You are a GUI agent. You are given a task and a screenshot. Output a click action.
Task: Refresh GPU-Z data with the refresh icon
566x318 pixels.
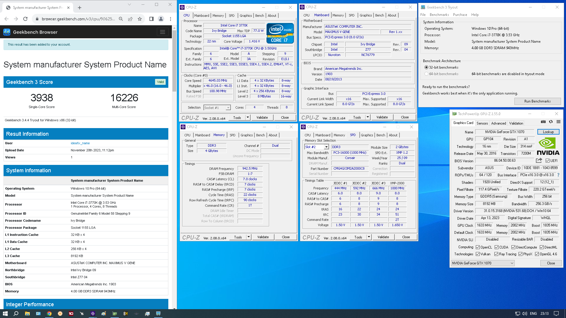[x=551, y=122]
